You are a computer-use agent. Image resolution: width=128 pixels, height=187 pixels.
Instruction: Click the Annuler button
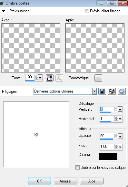point(65,181)
